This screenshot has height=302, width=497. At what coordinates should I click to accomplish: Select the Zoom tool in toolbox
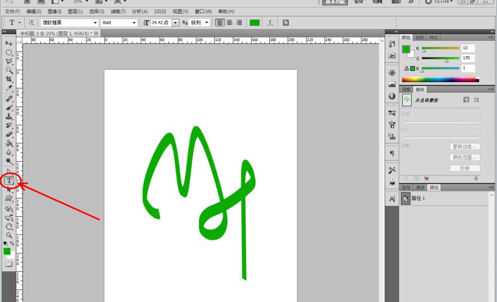9,235
